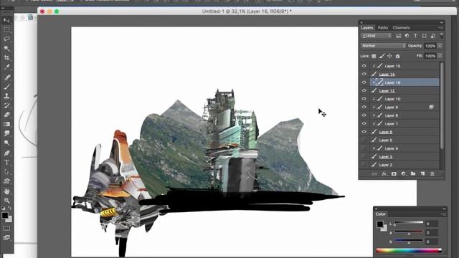Image resolution: width=459 pixels, height=258 pixels.
Task: Click the L slider in Color panel
Action: 409,223
